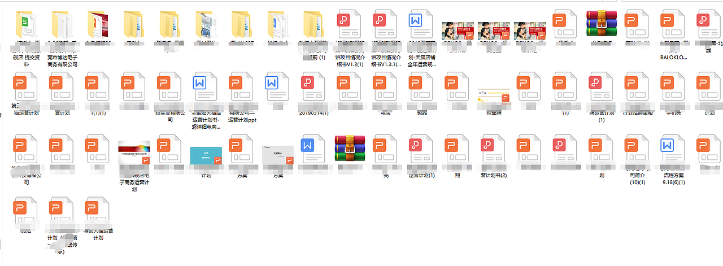Open the orange PPT icon labeled 方案
The height and width of the screenshot is (266, 723).
coord(242,150)
